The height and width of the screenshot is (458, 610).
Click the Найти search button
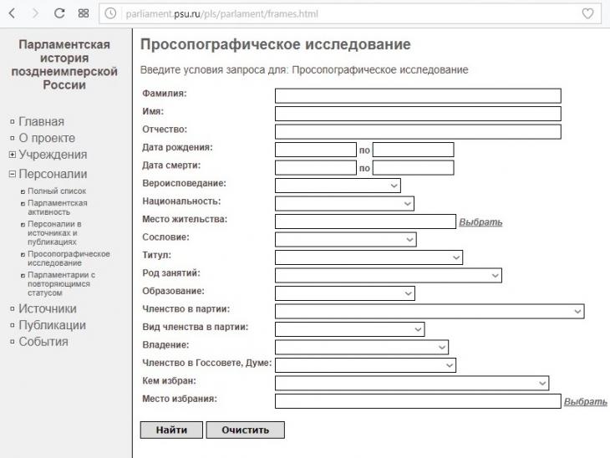[171, 430]
